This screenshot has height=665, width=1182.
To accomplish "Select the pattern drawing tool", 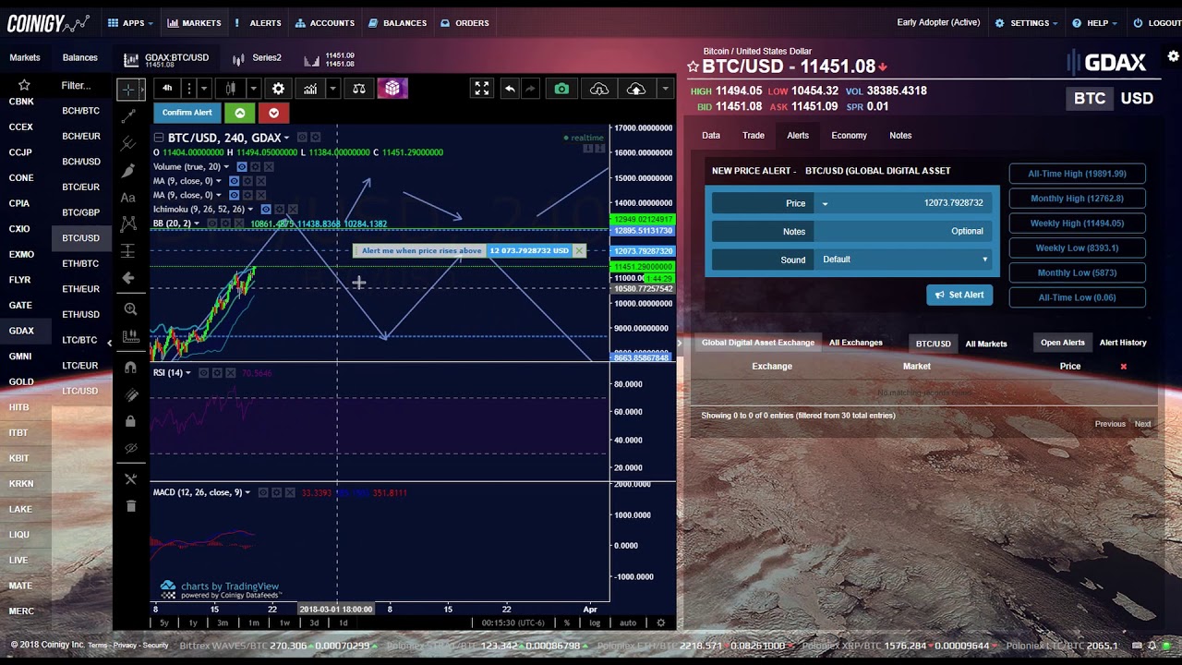I will [x=128, y=224].
